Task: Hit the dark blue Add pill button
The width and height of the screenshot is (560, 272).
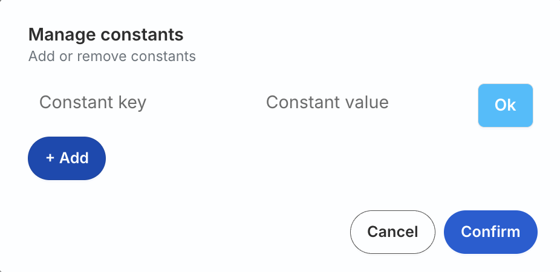Action: pyautogui.click(x=67, y=158)
